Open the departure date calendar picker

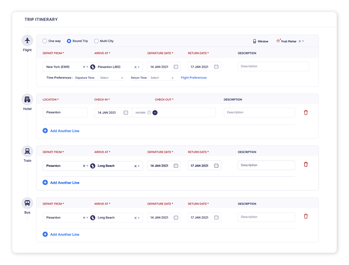176,67
